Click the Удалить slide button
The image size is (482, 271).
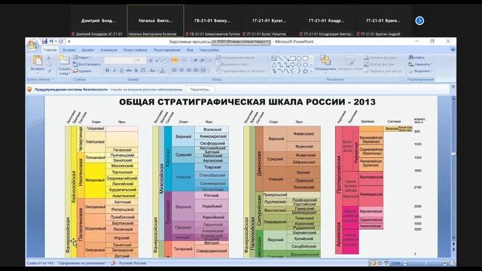(x=82, y=71)
